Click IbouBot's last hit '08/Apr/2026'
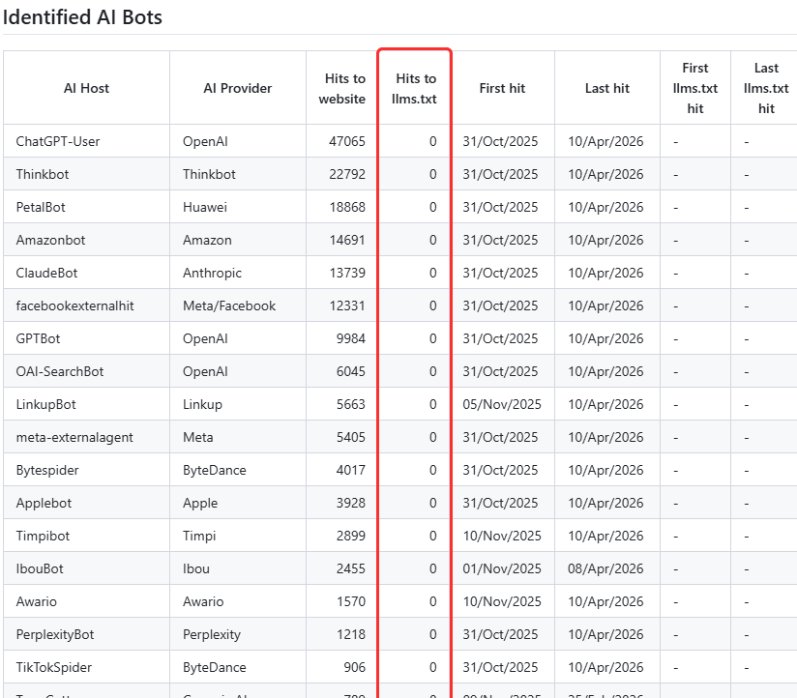797x698 pixels. point(605,568)
